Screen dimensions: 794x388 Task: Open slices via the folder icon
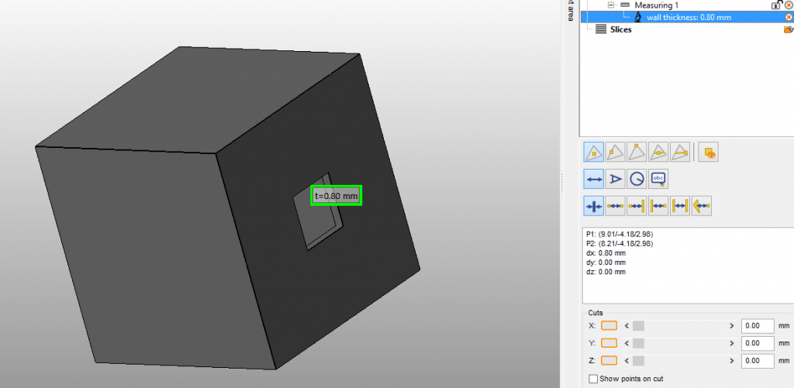(788, 29)
